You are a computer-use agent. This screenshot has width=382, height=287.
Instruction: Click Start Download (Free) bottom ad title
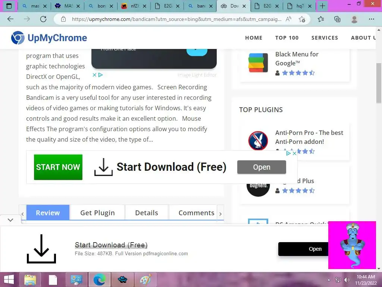[111, 245]
